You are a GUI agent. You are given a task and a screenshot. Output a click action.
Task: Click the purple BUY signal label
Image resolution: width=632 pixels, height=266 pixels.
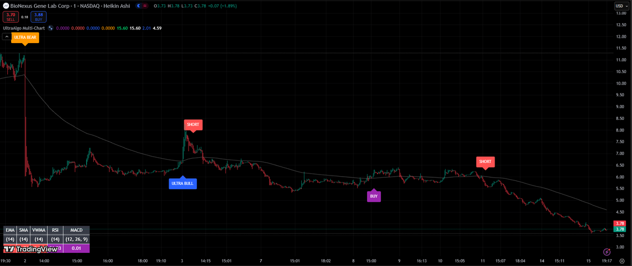tap(373, 196)
